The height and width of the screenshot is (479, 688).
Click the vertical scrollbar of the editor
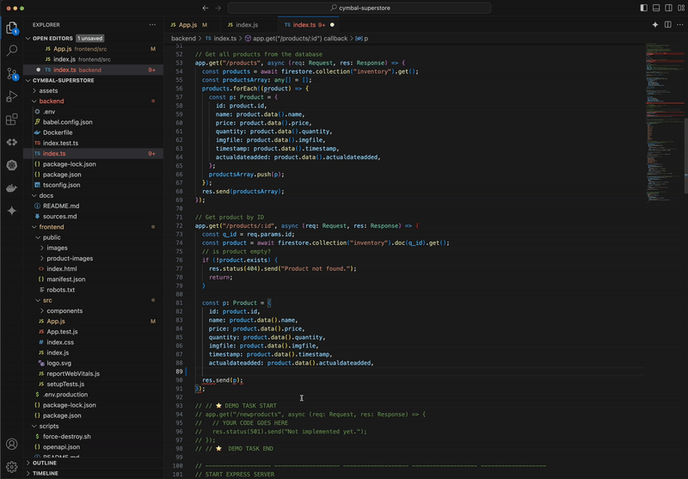pos(685,156)
